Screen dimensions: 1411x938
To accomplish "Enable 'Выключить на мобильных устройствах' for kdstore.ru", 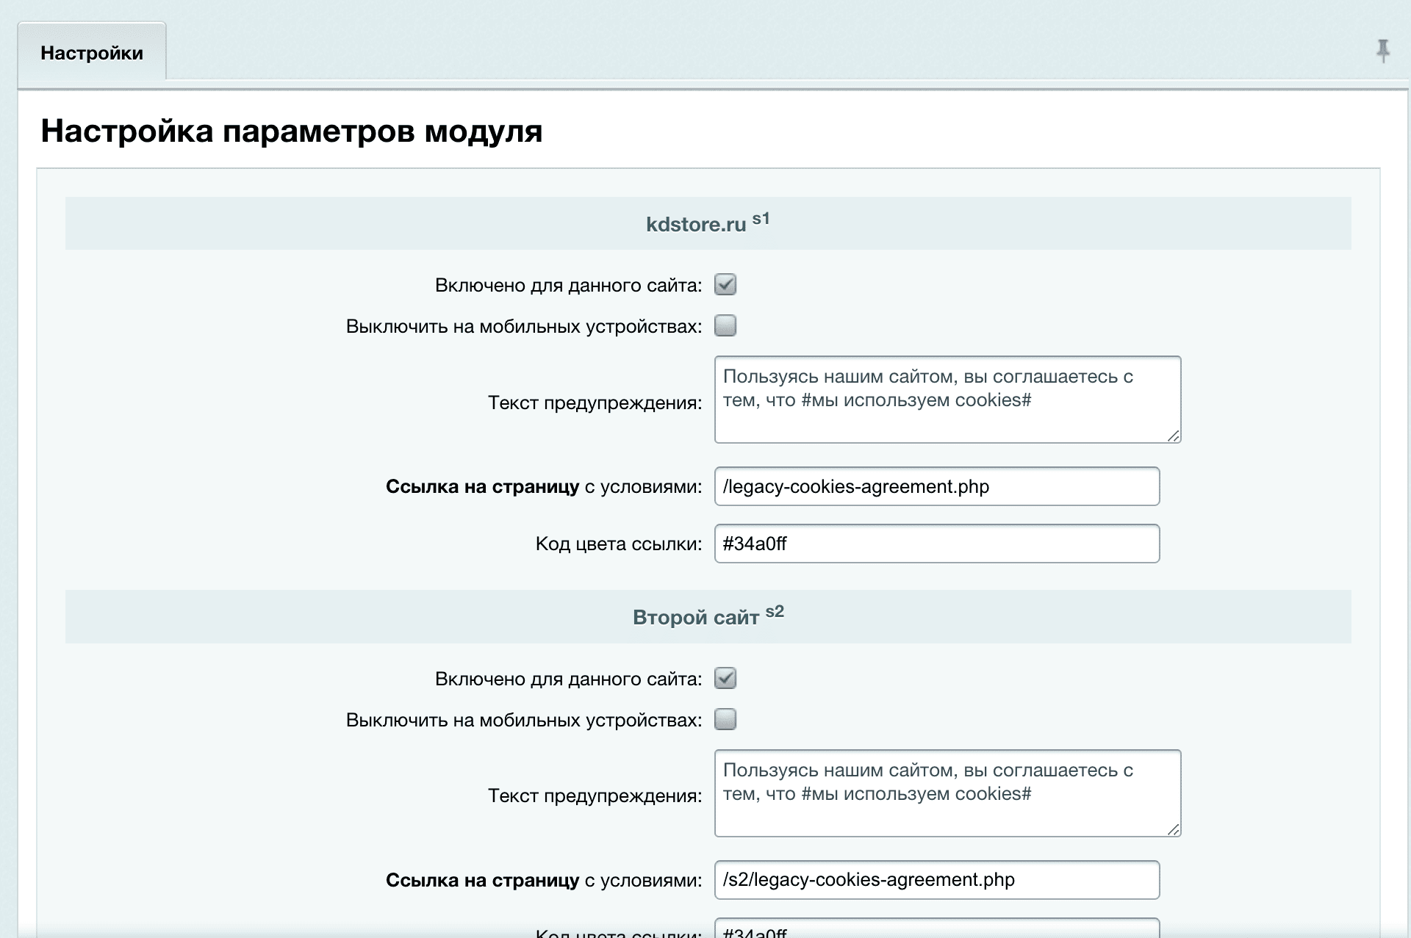I will click(725, 325).
